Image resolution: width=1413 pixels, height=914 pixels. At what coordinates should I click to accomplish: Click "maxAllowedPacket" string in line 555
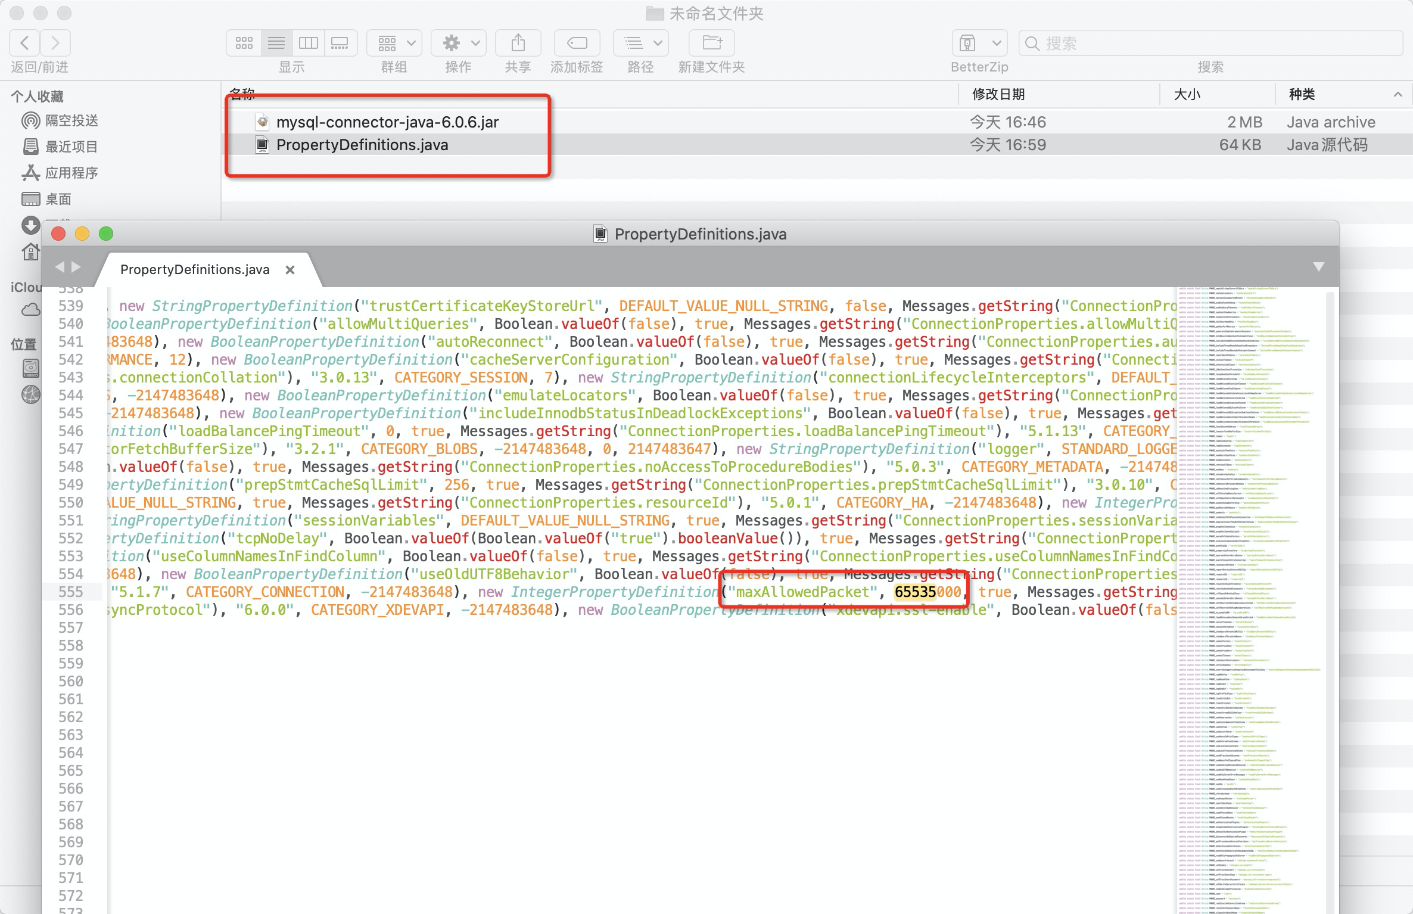802,592
